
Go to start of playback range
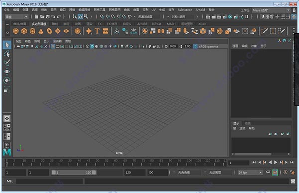[x=254, y=162]
